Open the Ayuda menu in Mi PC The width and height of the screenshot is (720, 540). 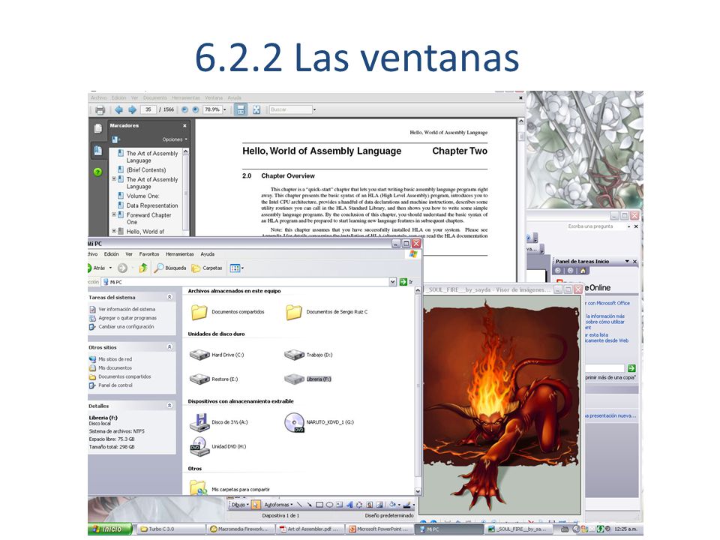click(x=208, y=254)
